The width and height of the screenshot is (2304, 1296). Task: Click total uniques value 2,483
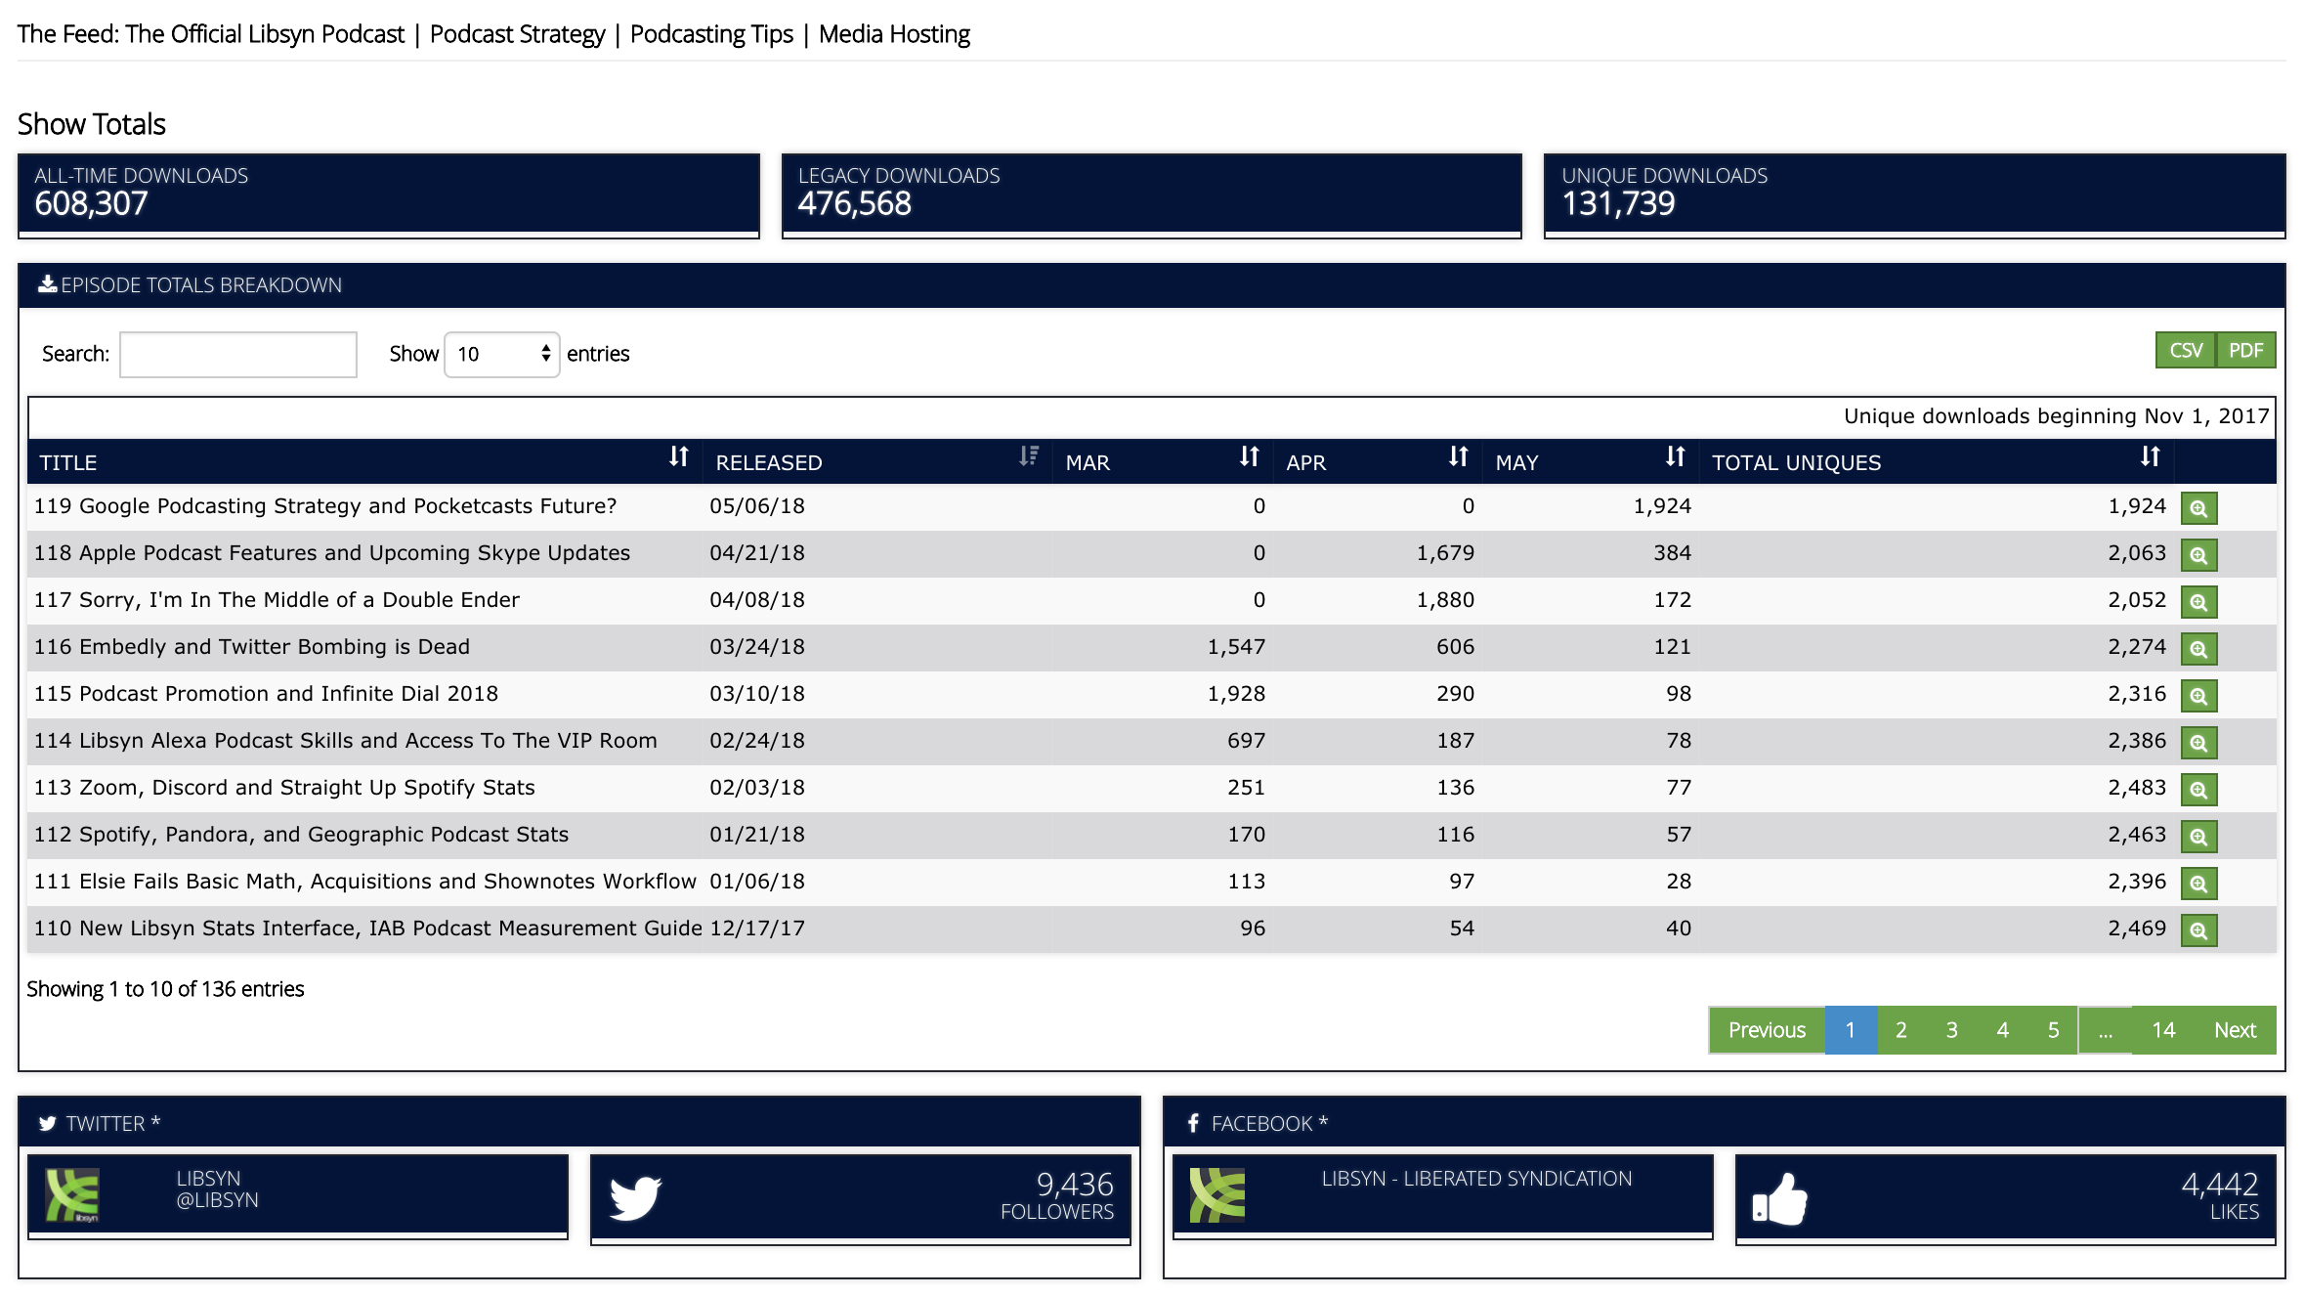(2137, 788)
